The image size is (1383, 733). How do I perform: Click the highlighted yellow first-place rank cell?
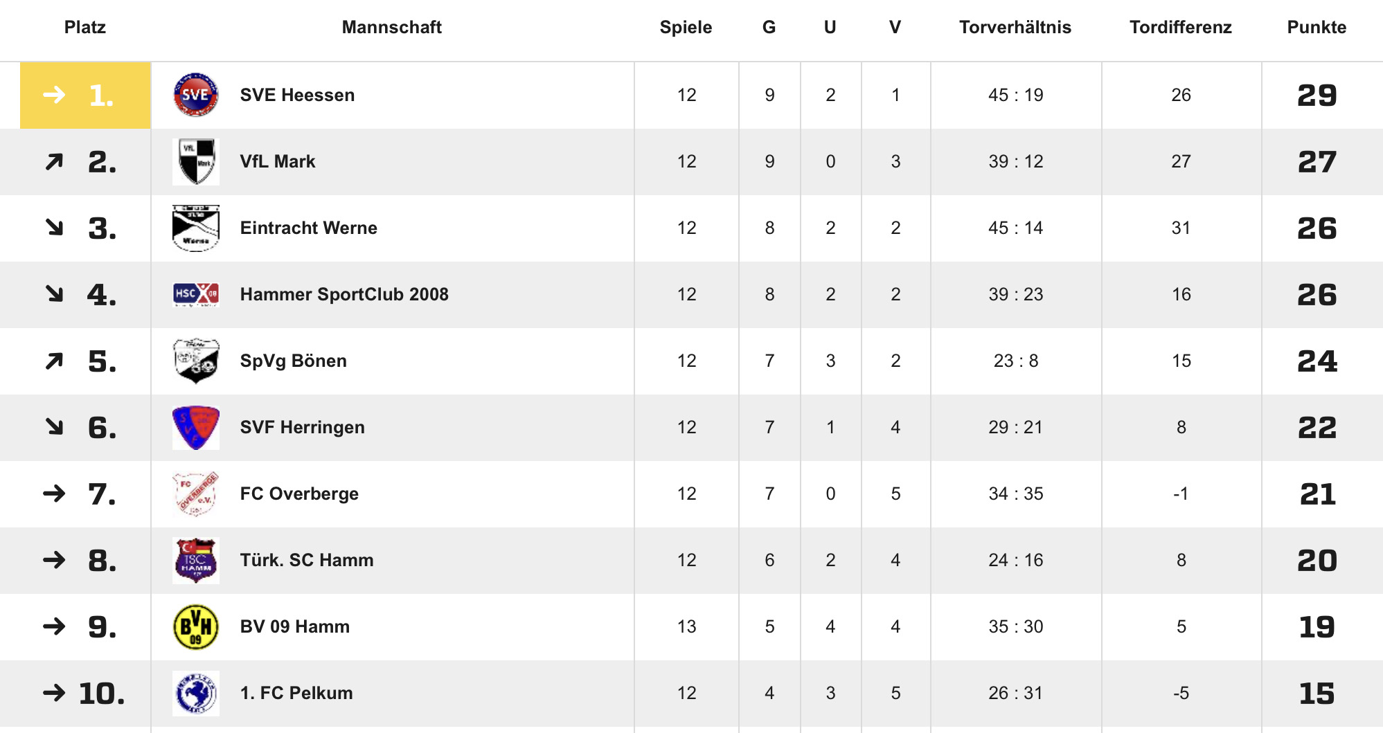(85, 95)
